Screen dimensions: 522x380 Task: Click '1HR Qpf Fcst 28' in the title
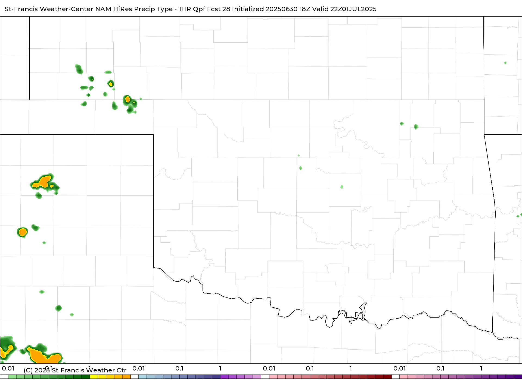click(x=204, y=9)
